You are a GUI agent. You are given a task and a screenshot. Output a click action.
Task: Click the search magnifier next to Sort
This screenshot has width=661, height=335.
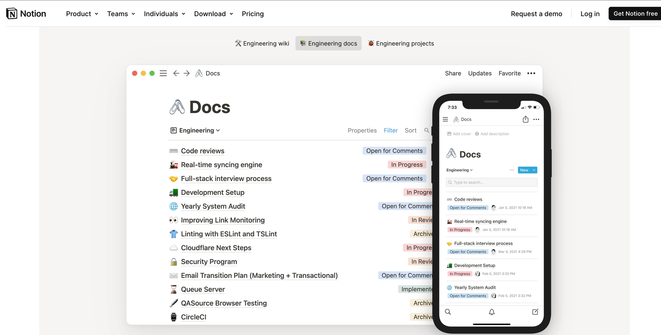coord(427,131)
